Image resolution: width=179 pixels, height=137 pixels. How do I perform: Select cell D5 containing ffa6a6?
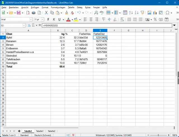86,48
